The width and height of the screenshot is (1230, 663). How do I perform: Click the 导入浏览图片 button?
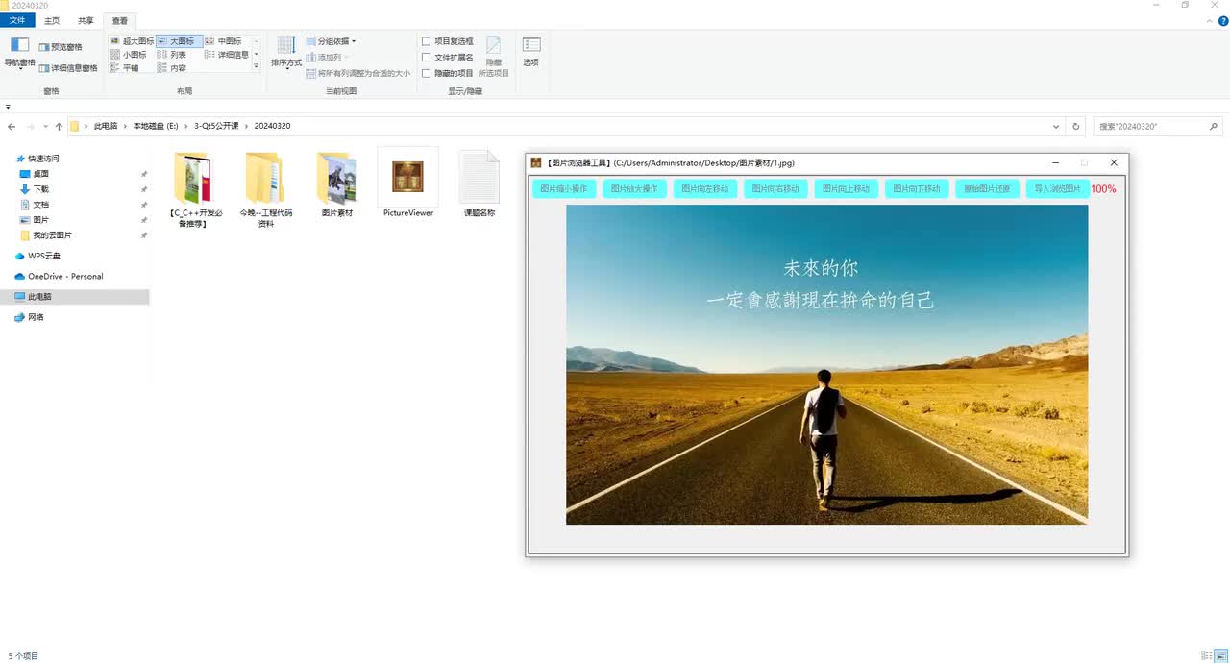point(1058,189)
